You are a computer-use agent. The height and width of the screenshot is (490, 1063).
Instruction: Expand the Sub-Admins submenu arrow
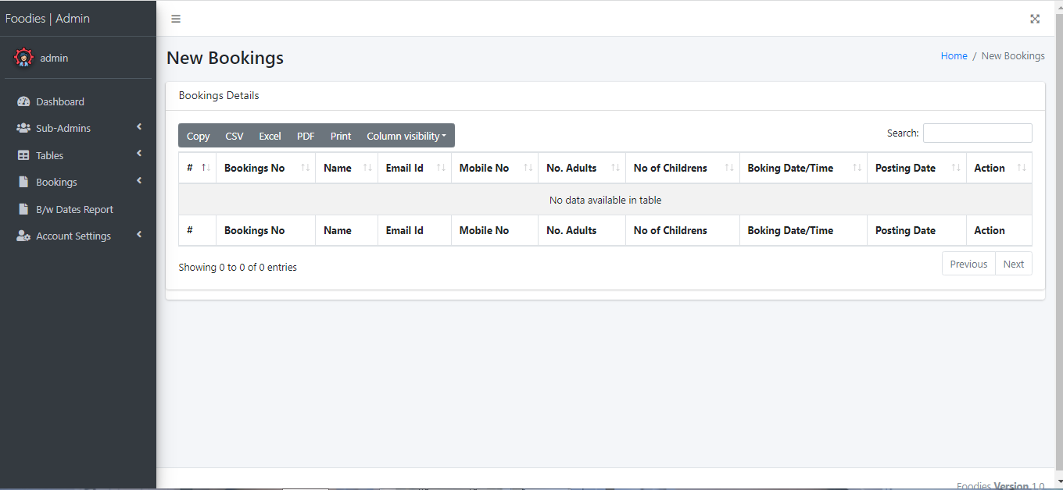coord(139,127)
